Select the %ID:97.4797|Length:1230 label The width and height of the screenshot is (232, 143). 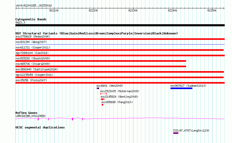[191, 130]
